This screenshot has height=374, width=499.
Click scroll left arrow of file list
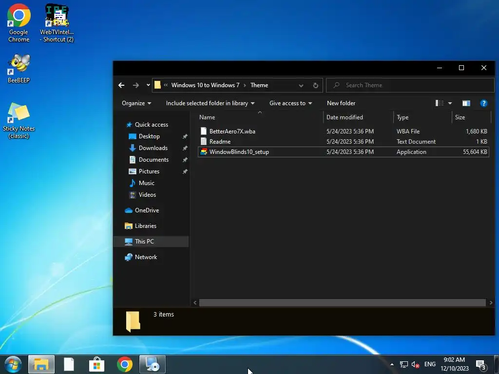195,302
